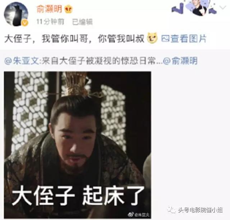Viewport: 230px width, 220px height.
Task: Click the picture icon before 查看图片
Action: pyautogui.click(x=165, y=39)
